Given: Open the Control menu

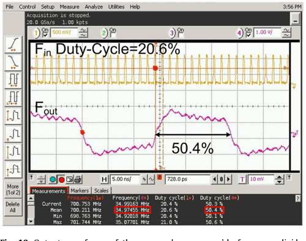Looking at the screenshot, I should 27,7.
